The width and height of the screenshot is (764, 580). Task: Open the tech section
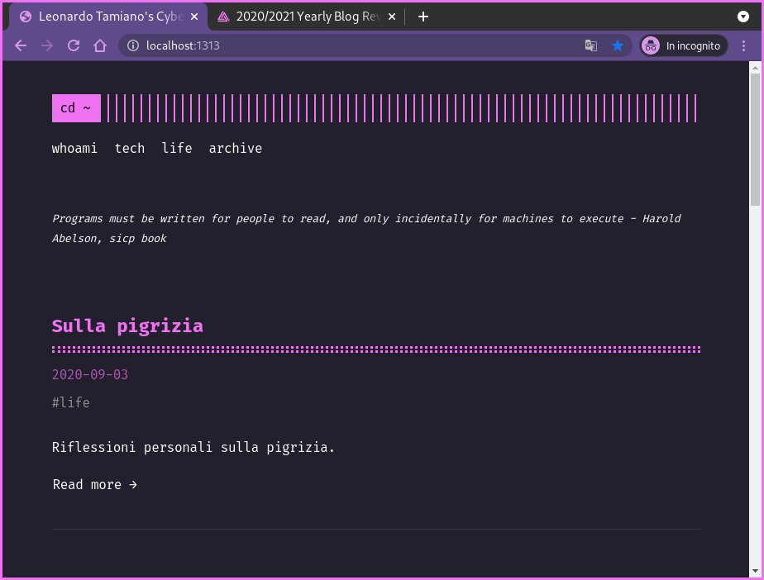tap(130, 148)
